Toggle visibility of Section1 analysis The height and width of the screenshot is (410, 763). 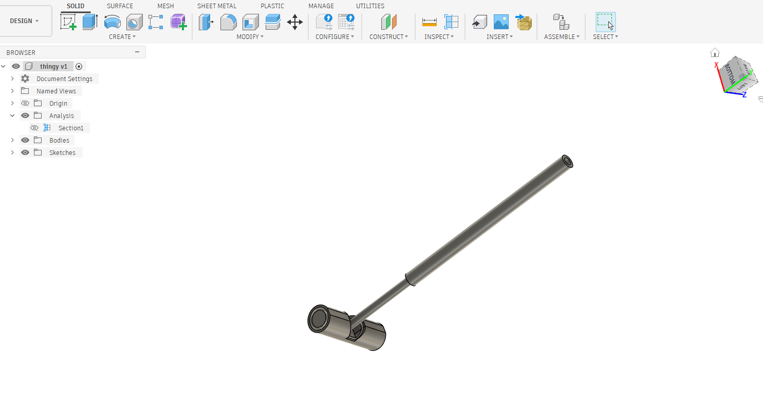click(34, 128)
